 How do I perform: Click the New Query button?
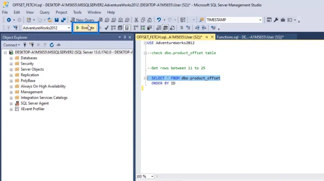pos(83,20)
